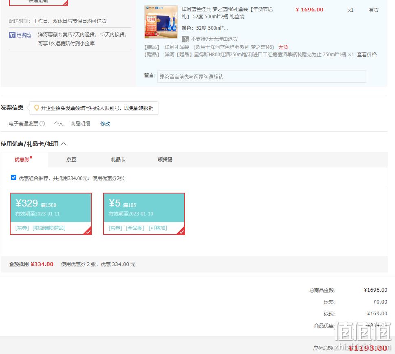Screen dimensions: 395x354
Task: Click the 洋河礼品袋 gift item text
Action: click(x=219, y=47)
